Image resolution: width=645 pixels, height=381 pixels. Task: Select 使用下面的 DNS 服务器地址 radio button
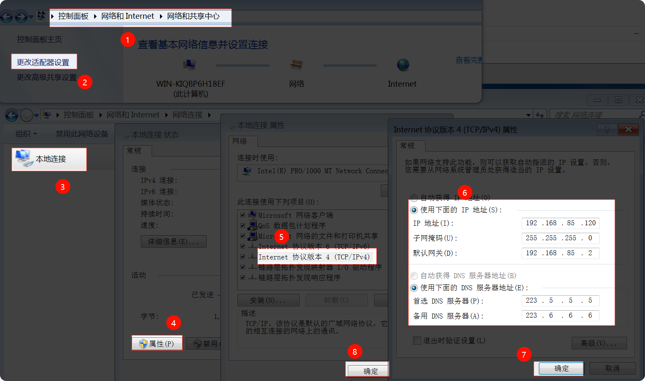(x=414, y=288)
